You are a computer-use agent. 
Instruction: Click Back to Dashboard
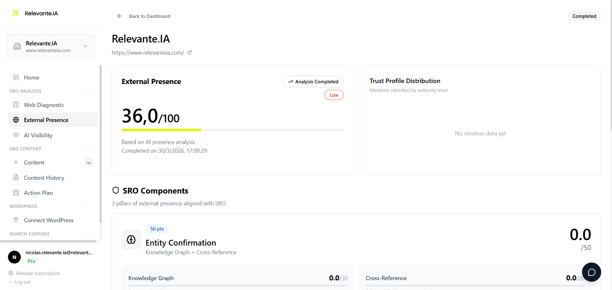pos(143,16)
